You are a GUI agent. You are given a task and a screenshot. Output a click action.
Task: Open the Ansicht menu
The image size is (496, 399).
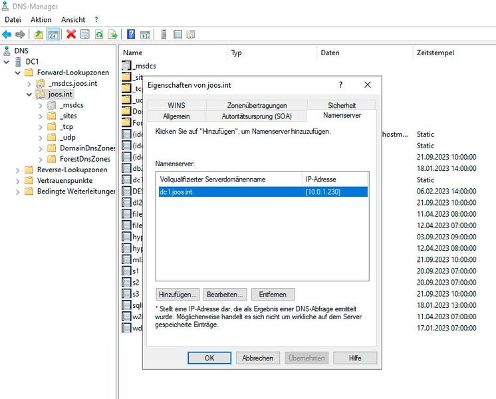[73, 20]
